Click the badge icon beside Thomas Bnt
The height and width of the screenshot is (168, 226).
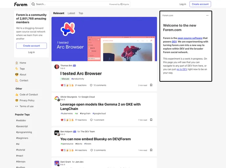tap(74, 66)
